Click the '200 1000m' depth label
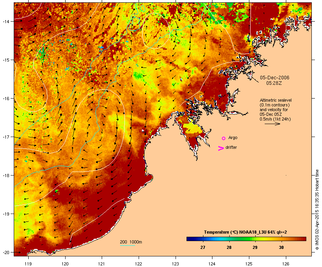Viewport: 322px width, 267px height. pyautogui.click(x=131, y=242)
